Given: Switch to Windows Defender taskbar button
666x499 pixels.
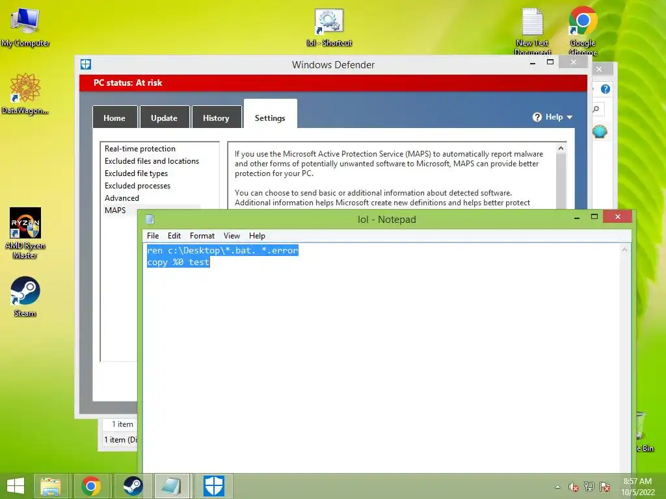Looking at the screenshot, I should tap(213, 486).
